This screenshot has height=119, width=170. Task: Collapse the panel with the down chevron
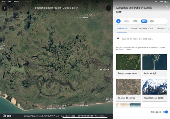tap(167, 7)
